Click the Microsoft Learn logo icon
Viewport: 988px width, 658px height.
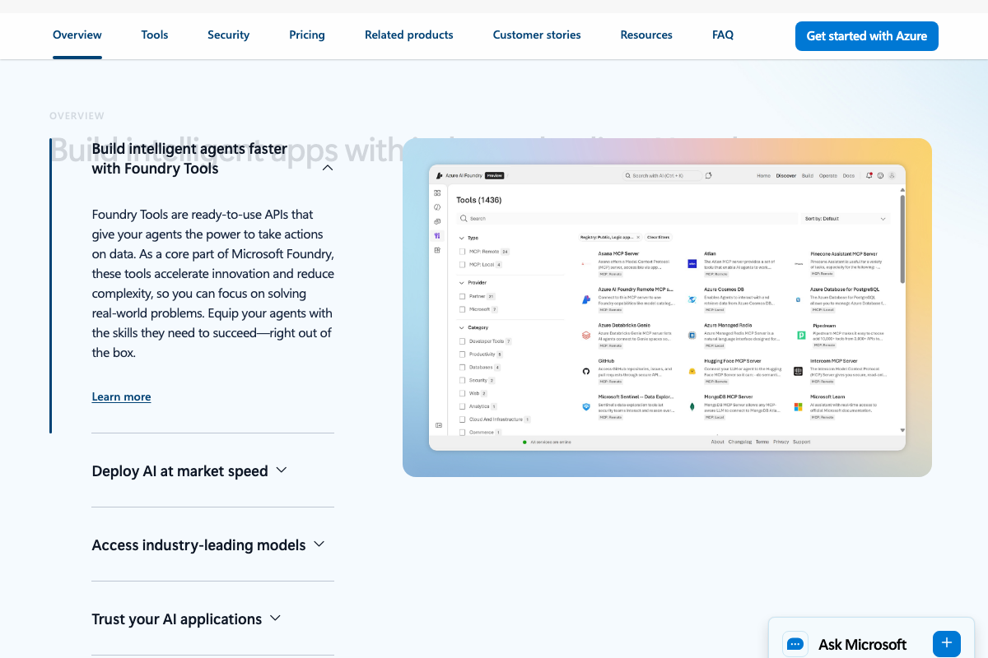pos(798,406)
